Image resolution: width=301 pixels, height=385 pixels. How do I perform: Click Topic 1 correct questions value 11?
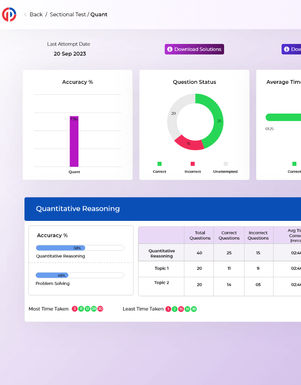(x=229, y=268)
